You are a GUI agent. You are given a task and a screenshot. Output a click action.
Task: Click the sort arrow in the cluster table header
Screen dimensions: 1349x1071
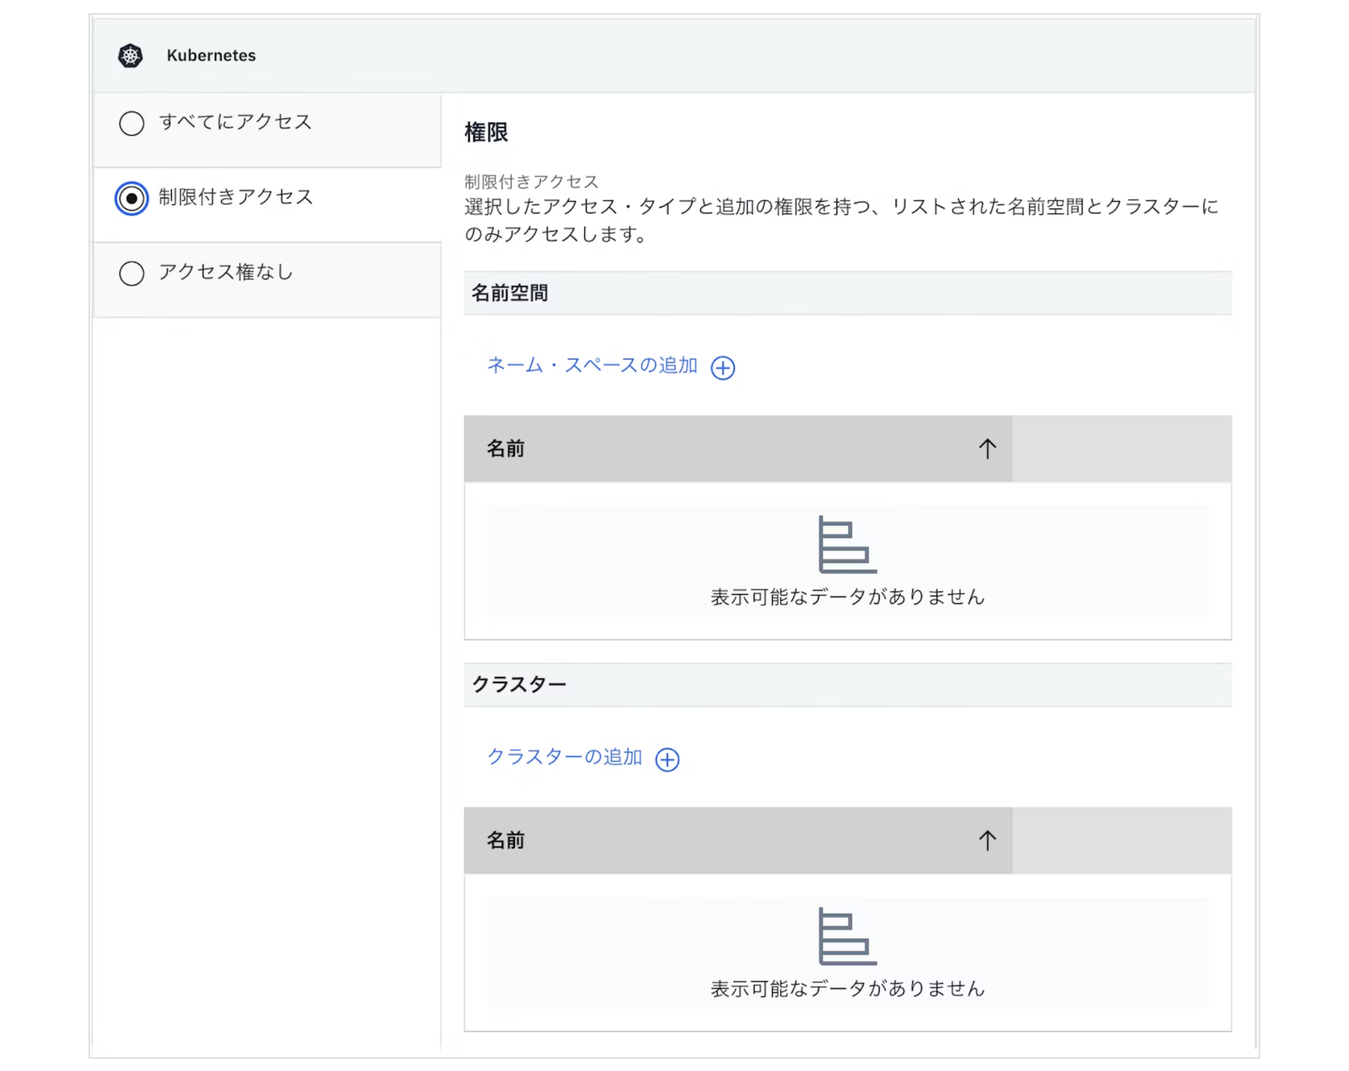pyautogui.click(x=986, y=840)
